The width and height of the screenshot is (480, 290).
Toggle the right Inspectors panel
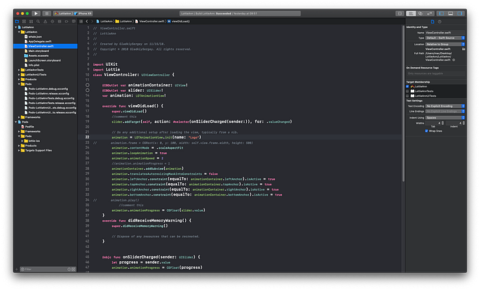[x=460, y=14]
